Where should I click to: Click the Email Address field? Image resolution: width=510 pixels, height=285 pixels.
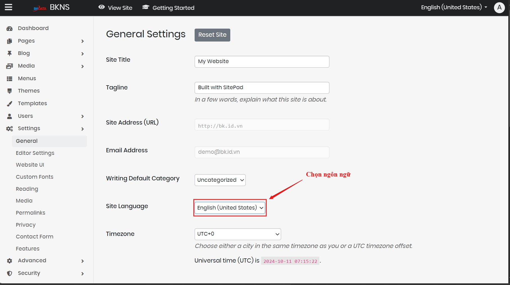pyautogui.click(x=262, y=152)
